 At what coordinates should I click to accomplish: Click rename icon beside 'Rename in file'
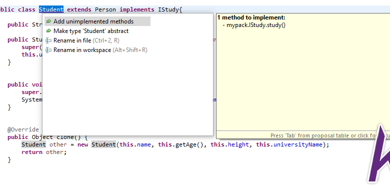48,40
